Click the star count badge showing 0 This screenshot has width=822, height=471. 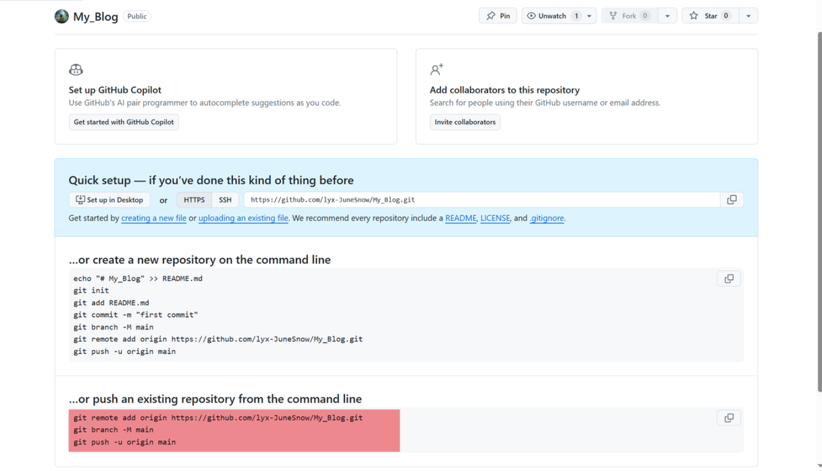point(726,16)
